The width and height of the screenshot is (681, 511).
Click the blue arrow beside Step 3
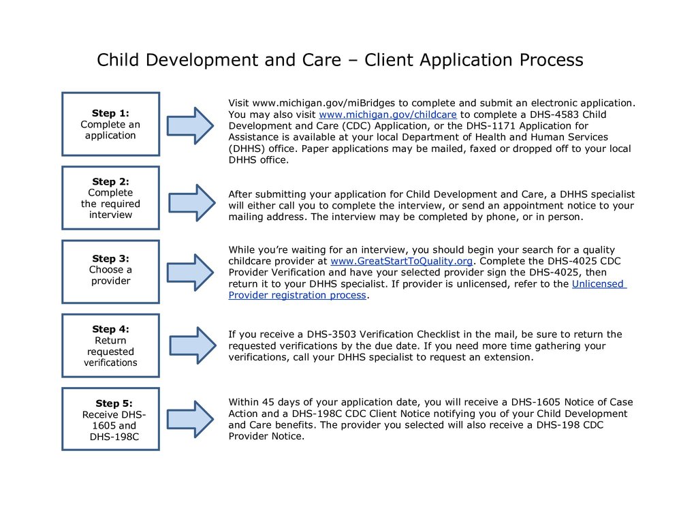point(190,273)
